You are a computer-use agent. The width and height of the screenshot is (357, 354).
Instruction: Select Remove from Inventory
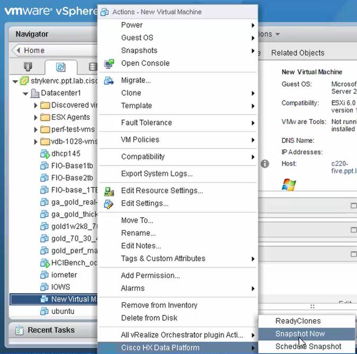click(x=177, y=305)
